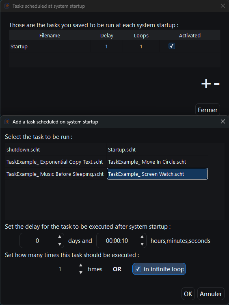This screenshot has width=229, height=305.
Task: Close the Tasks scheduled at system startup window
Action: (223, 6)
